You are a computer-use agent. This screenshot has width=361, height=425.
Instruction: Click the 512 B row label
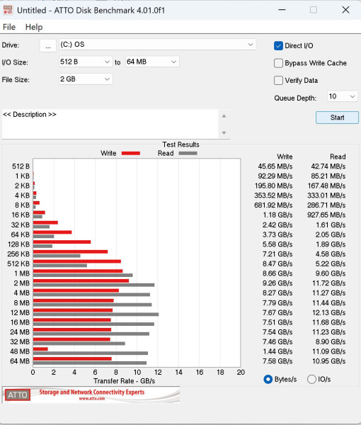click(21, 166)
